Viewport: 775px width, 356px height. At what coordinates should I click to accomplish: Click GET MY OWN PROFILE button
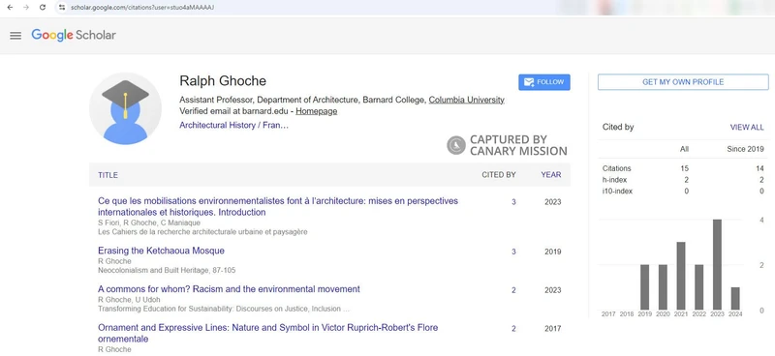683,82
